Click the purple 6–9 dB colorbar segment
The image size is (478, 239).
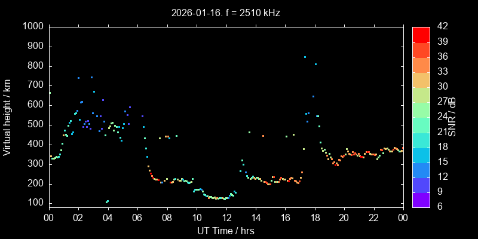coord(421,199)
